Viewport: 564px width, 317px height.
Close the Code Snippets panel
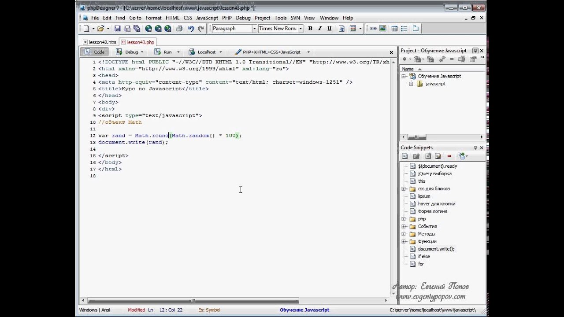(482, 147)
